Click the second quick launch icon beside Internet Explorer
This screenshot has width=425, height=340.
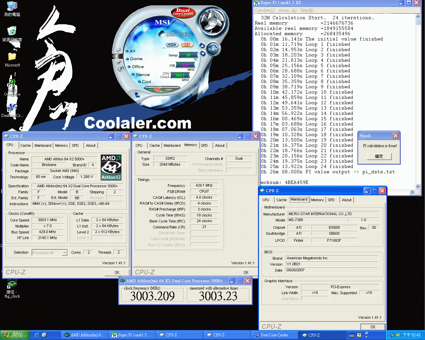(x=44, y=335)
